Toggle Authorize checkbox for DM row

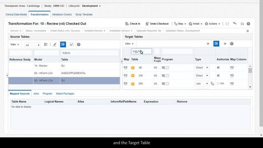click(x=218, y=83)
